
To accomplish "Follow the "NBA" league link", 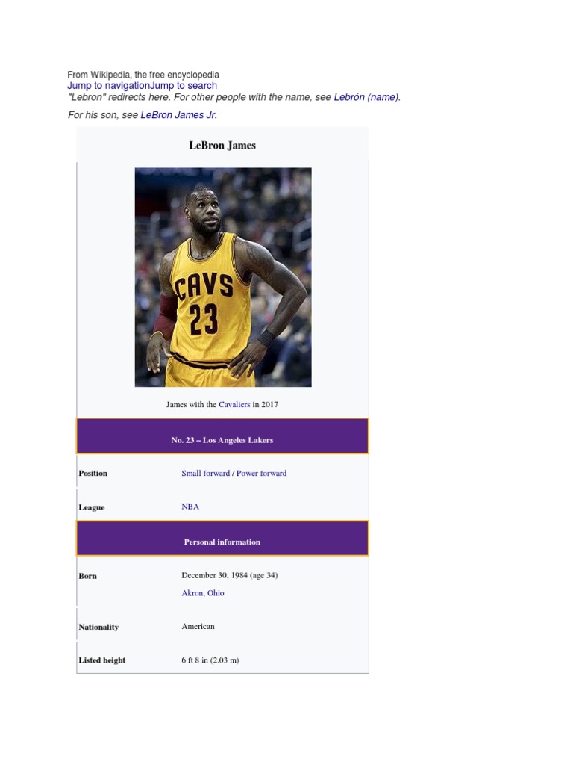I will pyautogui.click(x=190, y=507).
